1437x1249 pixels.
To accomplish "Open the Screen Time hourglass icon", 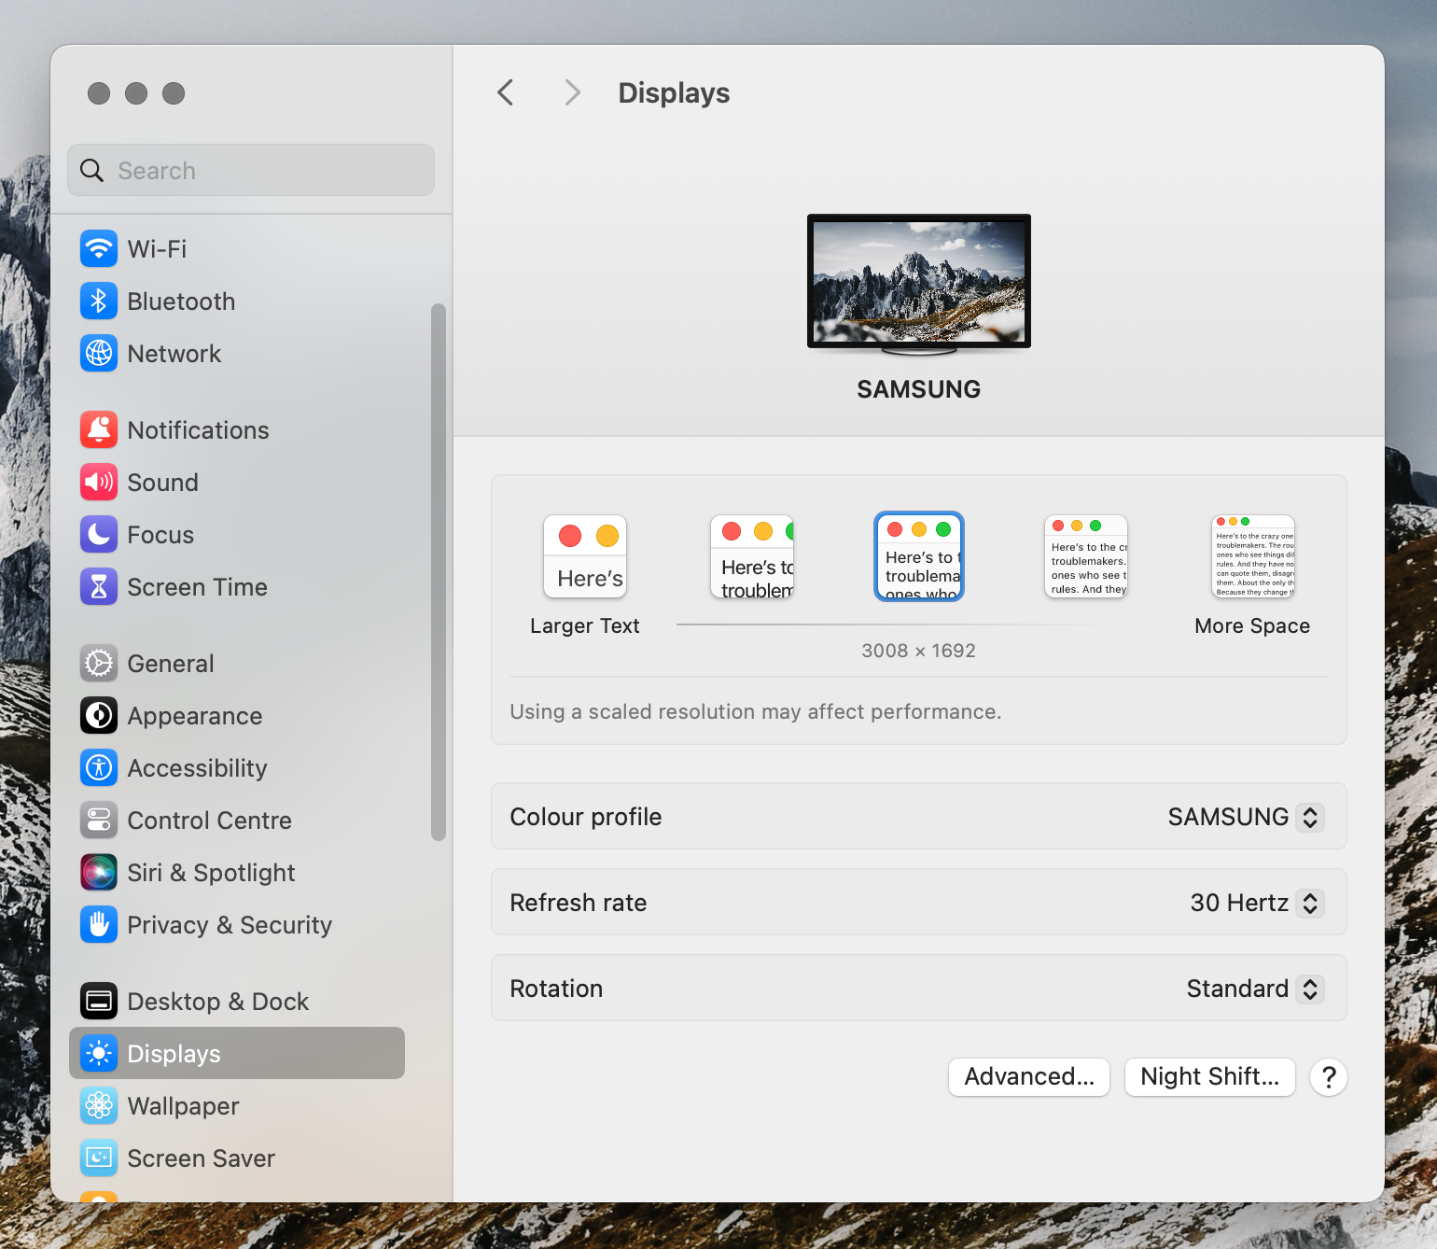I will point(99,587).
